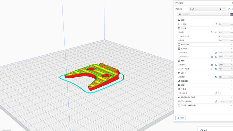Reset infill density with its revert arrow
This screenshot has height=131, width=233.
[216, 52]
